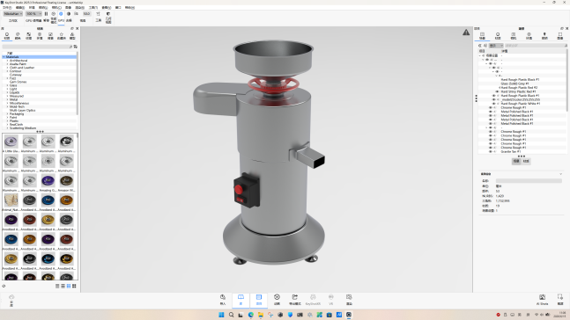Screen dimensions: 570x320
Task: Open the Scene tab in project panel
Action: [x=482, y=35]
